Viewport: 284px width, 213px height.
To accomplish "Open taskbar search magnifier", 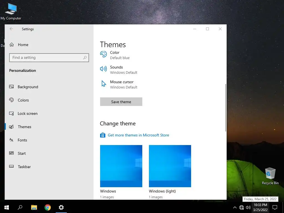I will point(20,207).
